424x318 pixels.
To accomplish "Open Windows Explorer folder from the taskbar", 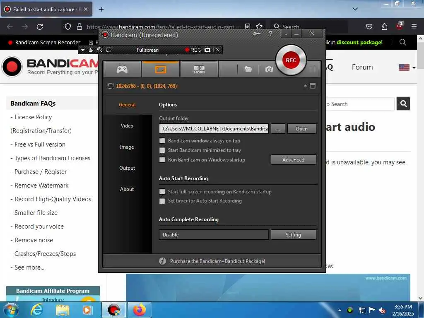I will [x=62, y=310].
